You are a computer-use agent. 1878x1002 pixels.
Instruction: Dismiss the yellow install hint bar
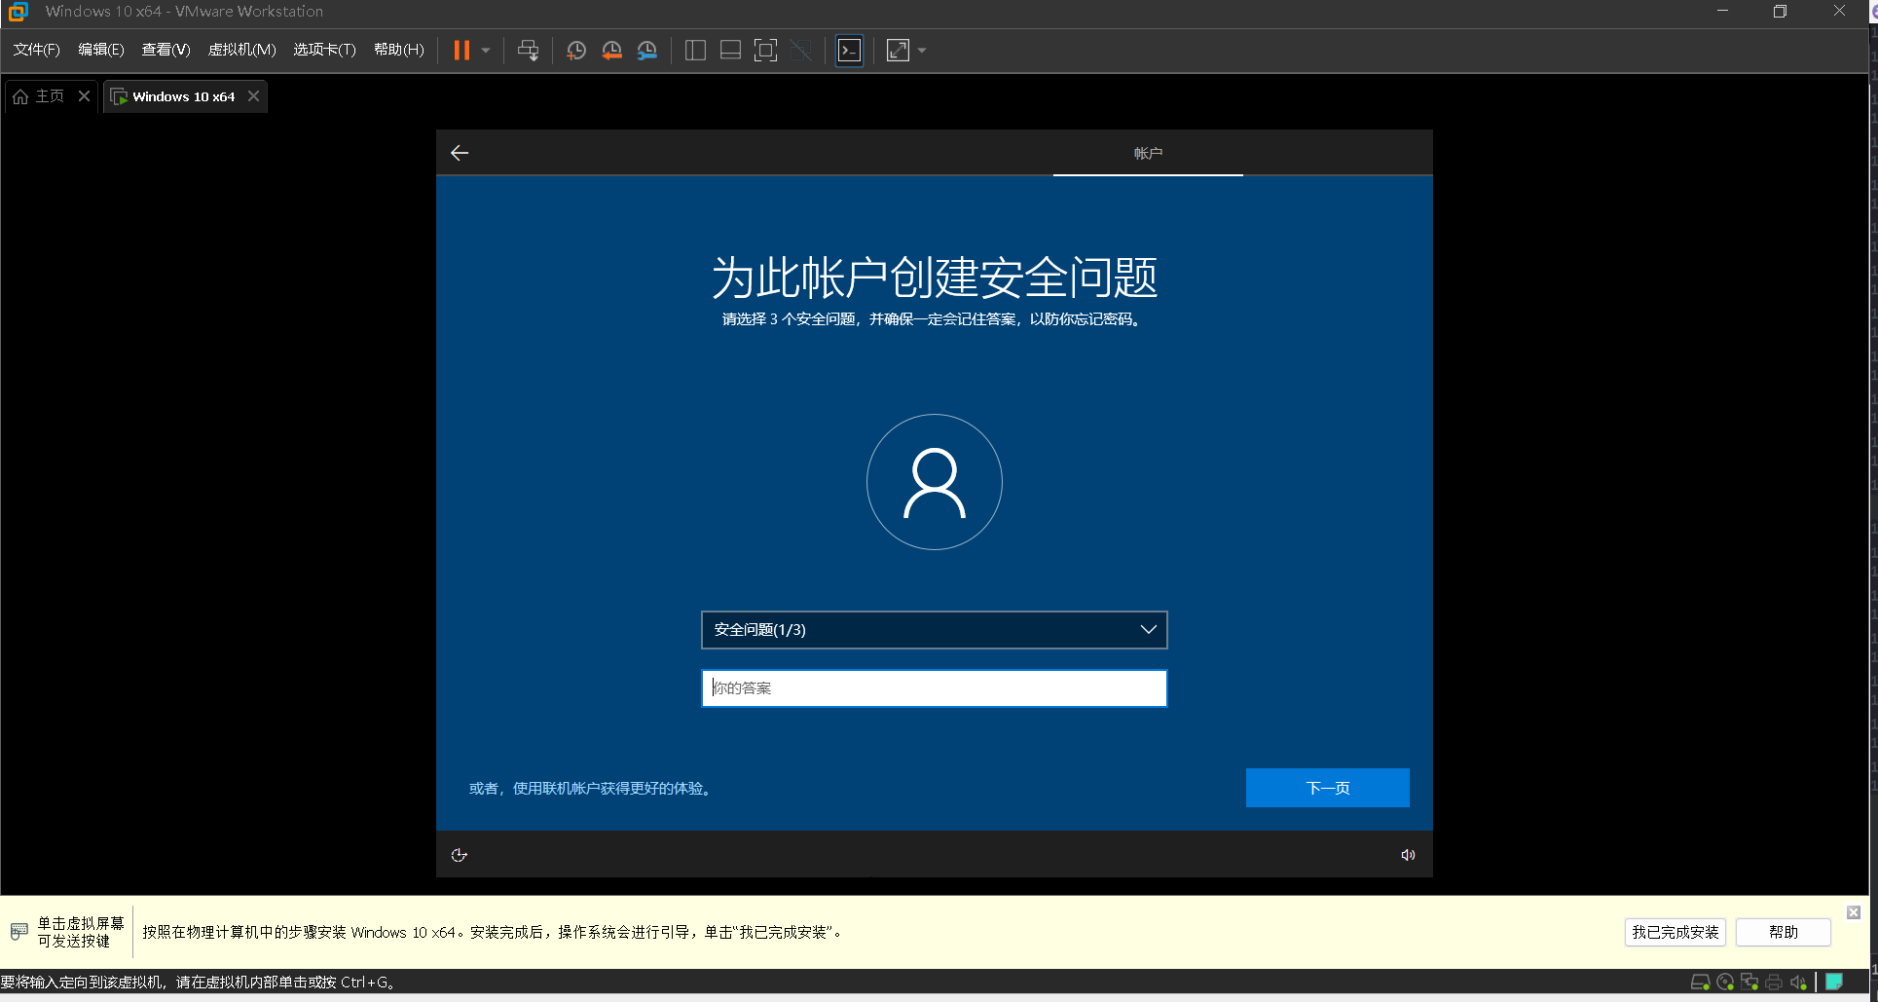click(x=1854, y=912)
